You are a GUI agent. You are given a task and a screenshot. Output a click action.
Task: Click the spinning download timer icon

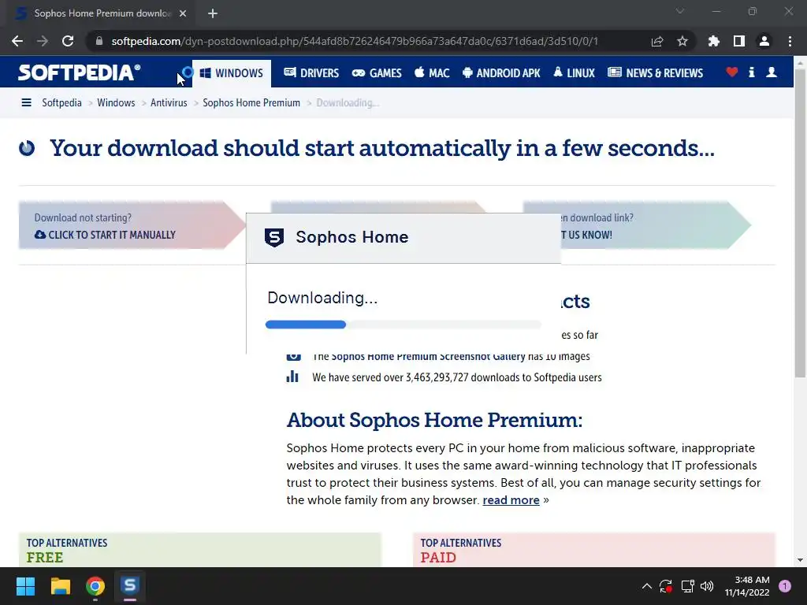tap(27, 148)
